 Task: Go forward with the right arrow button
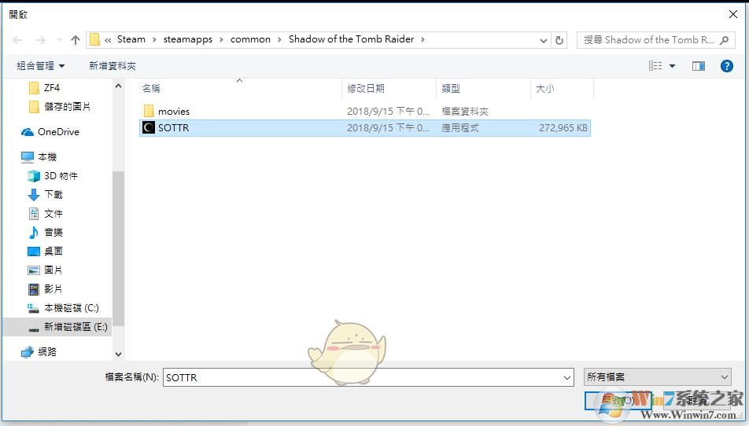pyautogui.click(x=41, y=40)
